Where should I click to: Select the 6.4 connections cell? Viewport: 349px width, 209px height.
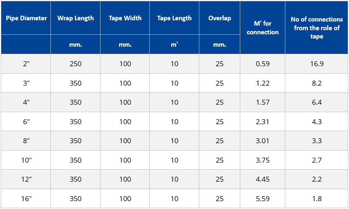(317, 102)
